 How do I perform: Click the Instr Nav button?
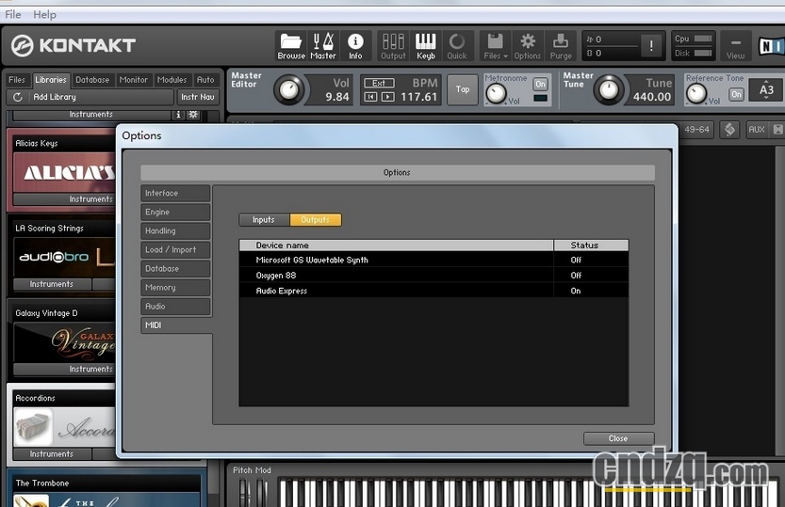click(198, 97)
